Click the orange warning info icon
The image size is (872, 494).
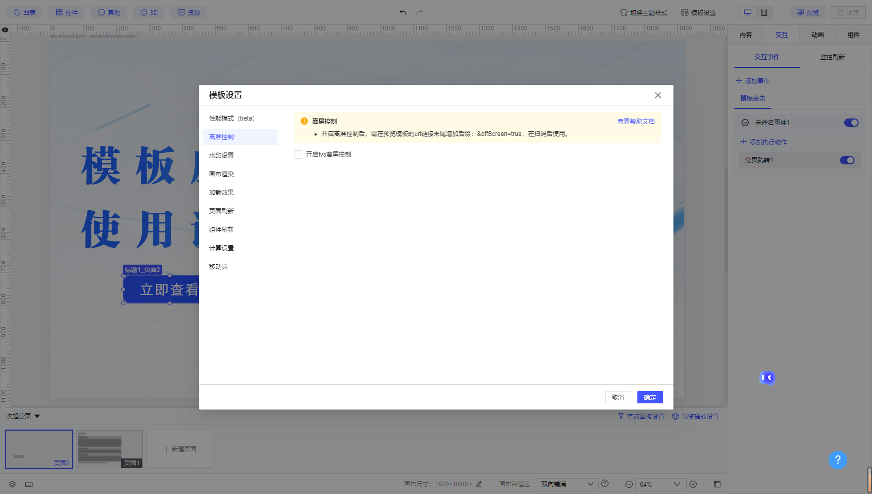coord(304,121)
